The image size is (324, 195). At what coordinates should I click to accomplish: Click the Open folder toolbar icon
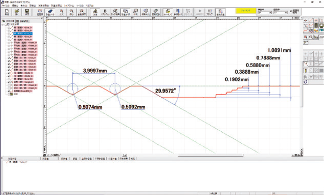pos(17,13)
